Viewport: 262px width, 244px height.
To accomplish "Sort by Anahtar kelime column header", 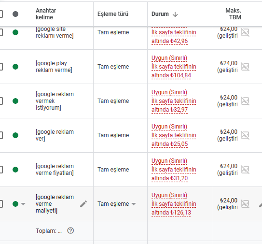I will point(46,14).
